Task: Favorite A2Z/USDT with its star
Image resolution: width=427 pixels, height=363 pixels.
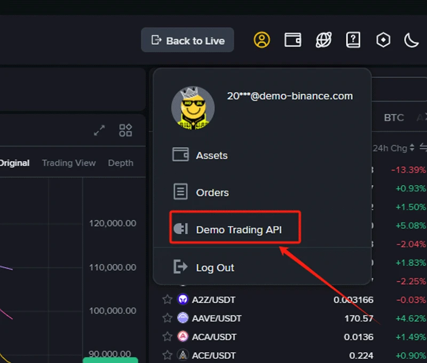Action: 167,299
